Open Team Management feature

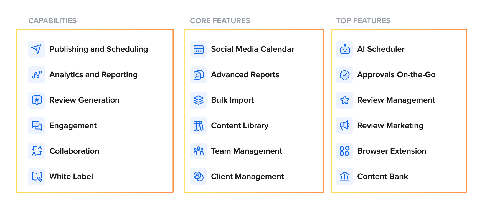[247, 151]
